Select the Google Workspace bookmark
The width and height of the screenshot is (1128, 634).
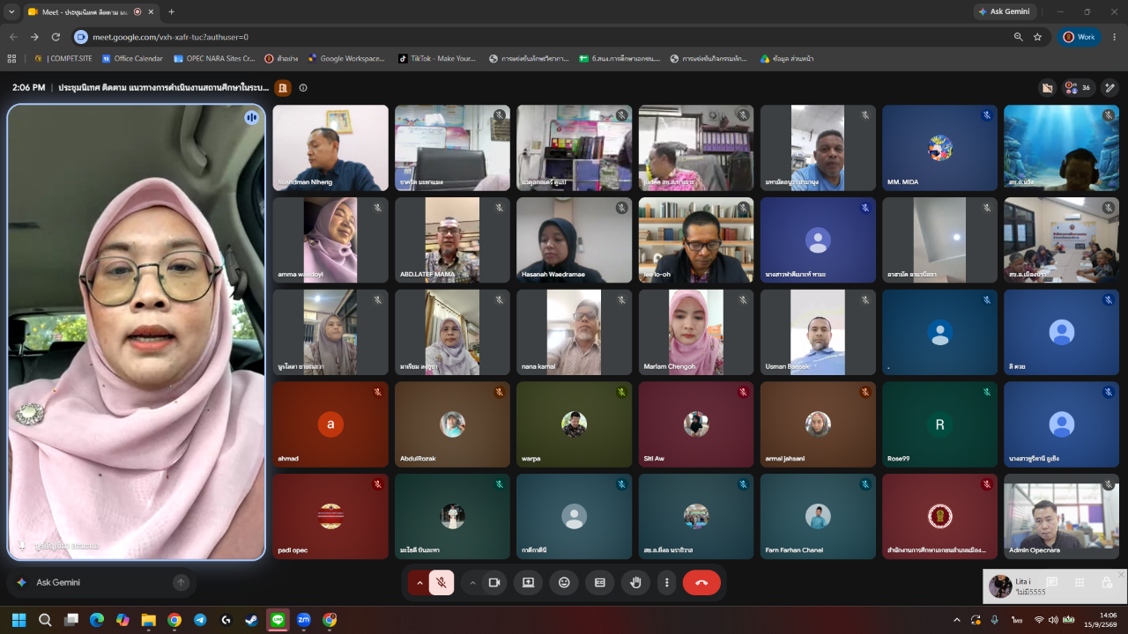point(346,59)
